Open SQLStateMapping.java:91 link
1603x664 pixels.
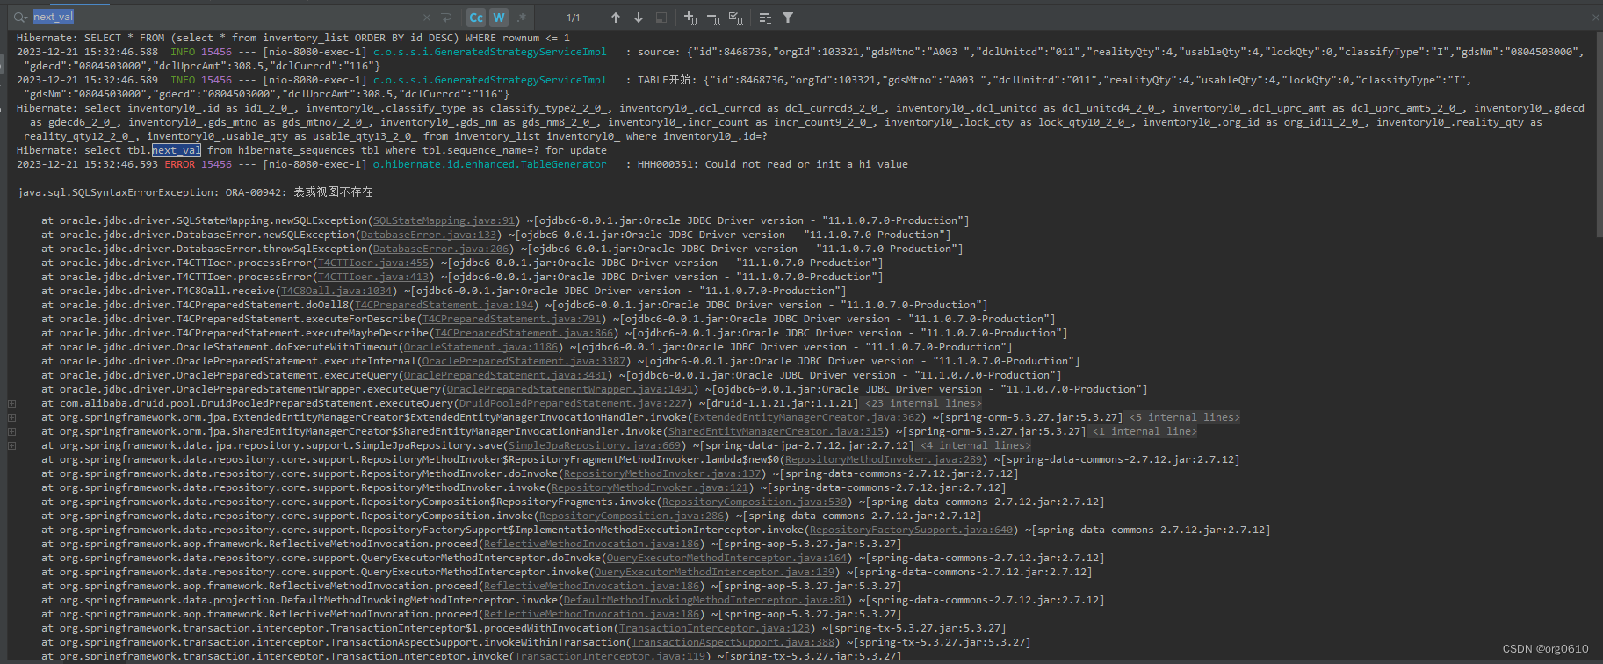(444, 221)
